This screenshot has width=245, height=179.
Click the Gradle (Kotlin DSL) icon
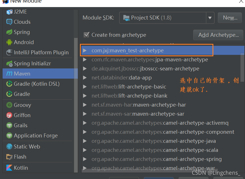9,84
